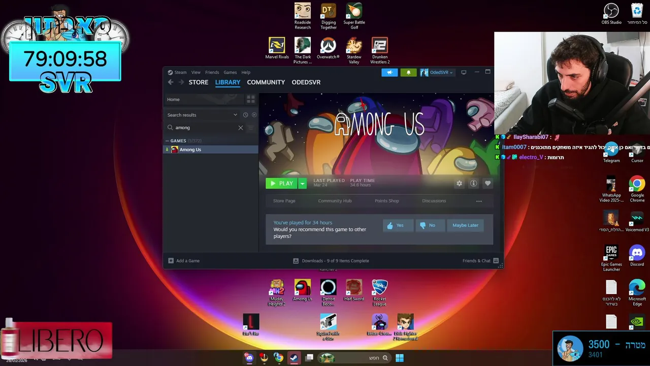Open the Games menu
The height and width of the screenshot is (366, 650).
click(x=230, y=72)
